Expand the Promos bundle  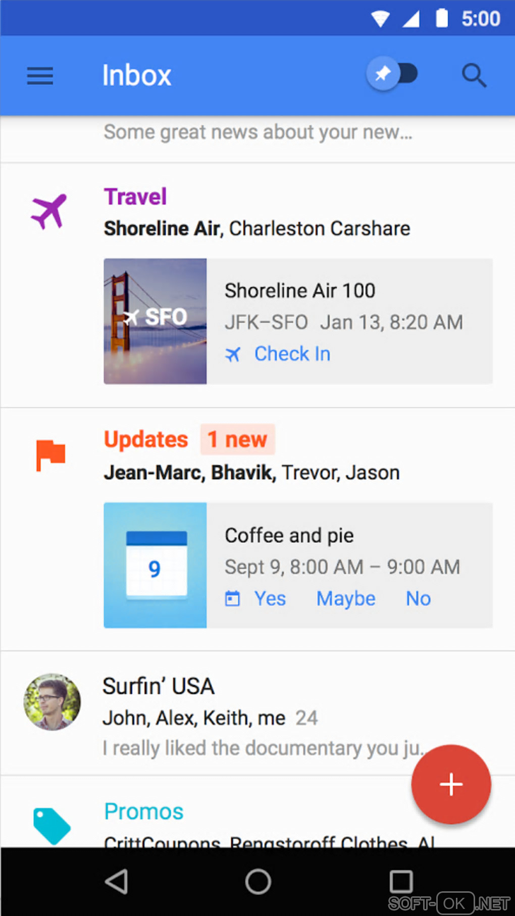tap(144, 812)
